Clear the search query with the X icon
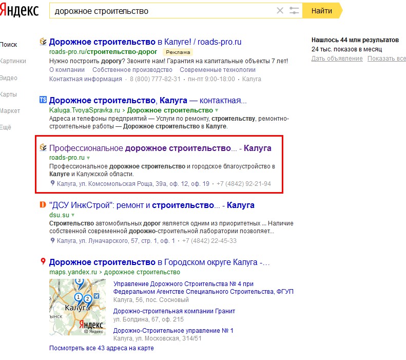This screenshot has width=406, height=360. 280,11
